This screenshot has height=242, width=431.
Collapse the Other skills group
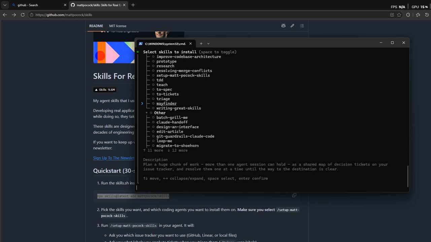click(x=147, y=113)
